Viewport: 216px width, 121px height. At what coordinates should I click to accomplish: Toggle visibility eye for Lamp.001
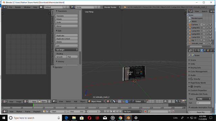(204, 28)
